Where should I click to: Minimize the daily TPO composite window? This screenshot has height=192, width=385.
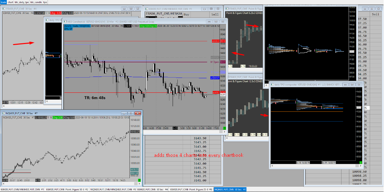(x=345, y=85)
